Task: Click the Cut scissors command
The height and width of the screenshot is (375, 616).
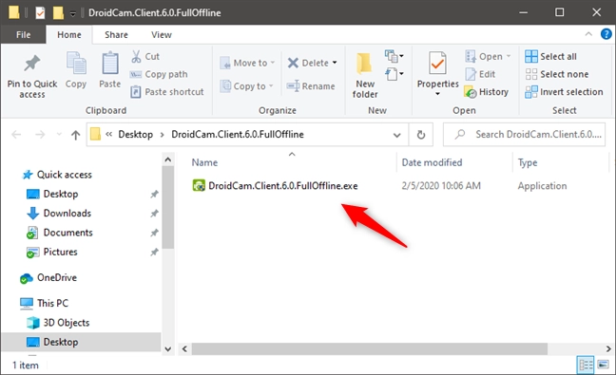Action: pyautogui.click(x=144, y=56)
